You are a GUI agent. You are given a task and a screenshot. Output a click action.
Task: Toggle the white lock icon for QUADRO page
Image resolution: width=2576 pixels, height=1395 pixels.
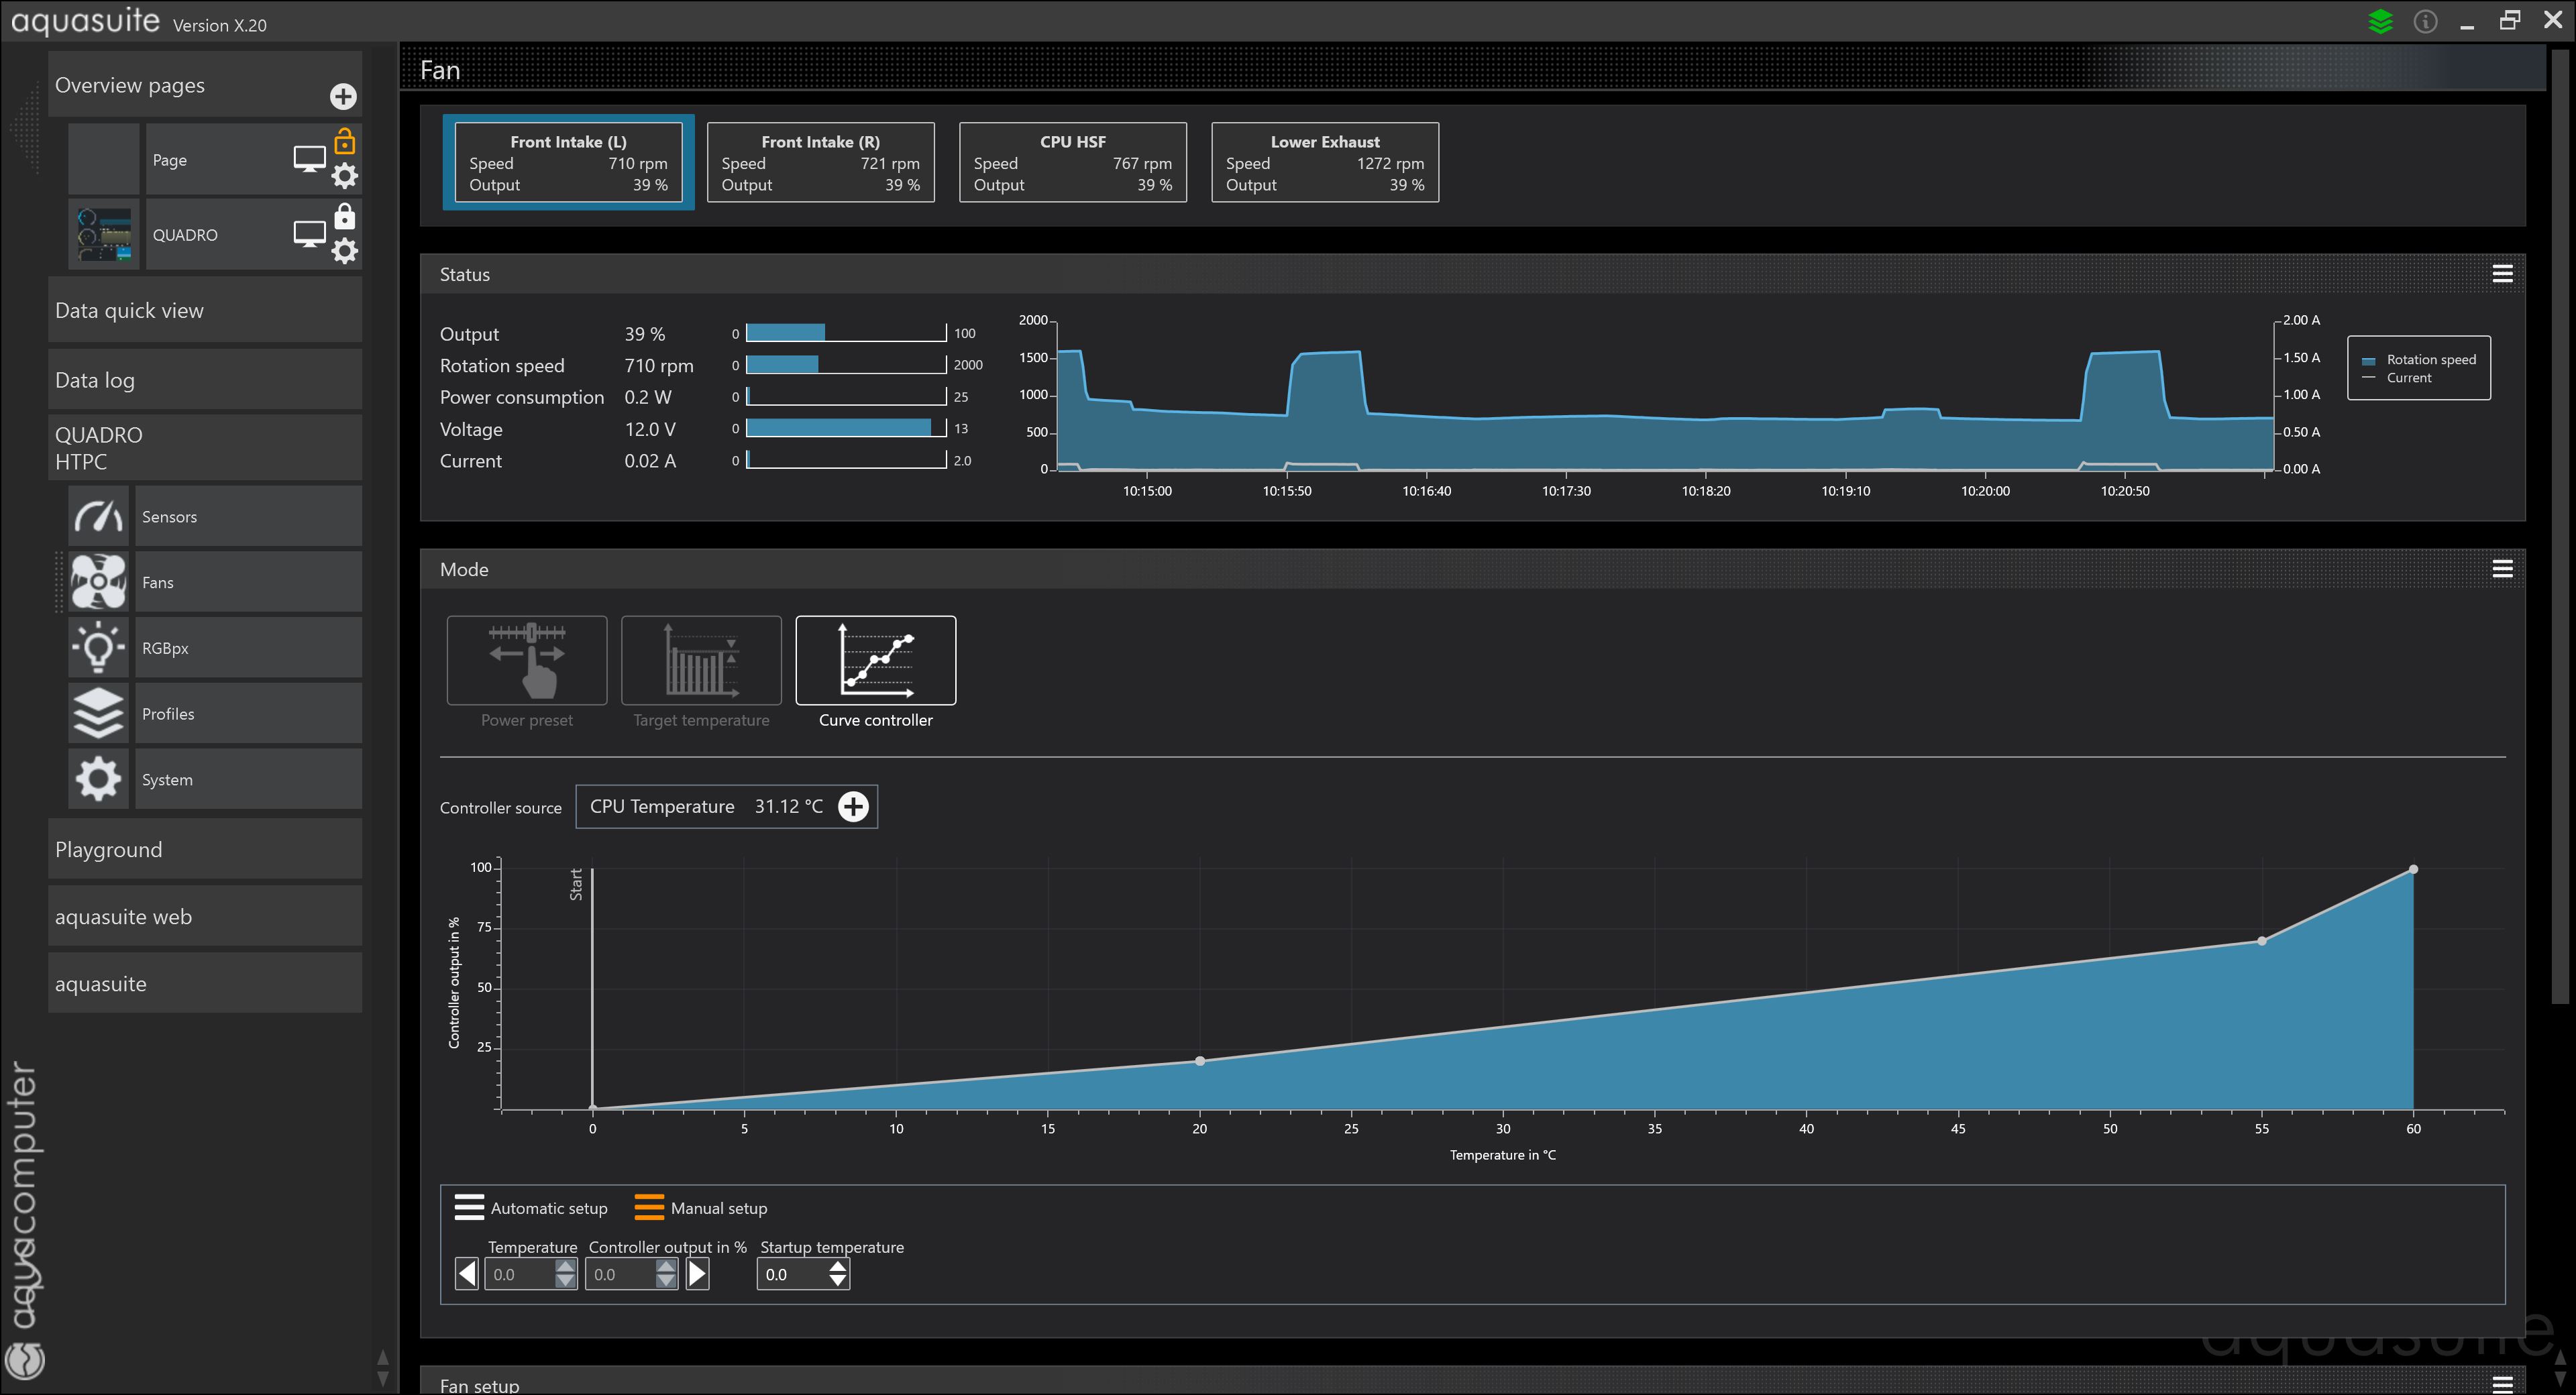click(x=344, y=216)
